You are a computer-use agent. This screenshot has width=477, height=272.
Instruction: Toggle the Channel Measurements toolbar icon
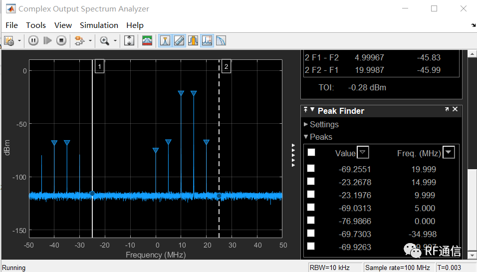[x=193, y=41]
